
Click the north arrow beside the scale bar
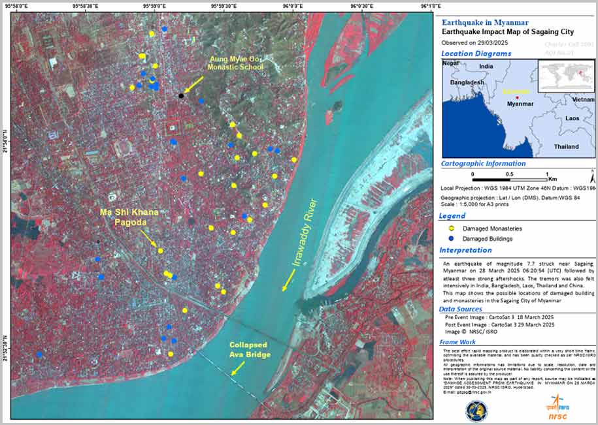click(x=592, y=178)
